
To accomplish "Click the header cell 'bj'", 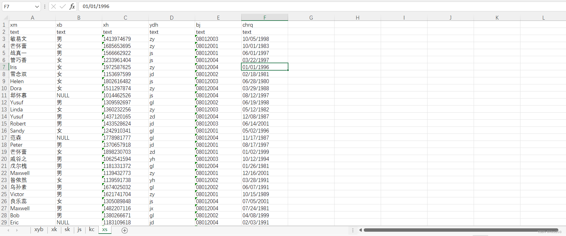I will [218, 25].
